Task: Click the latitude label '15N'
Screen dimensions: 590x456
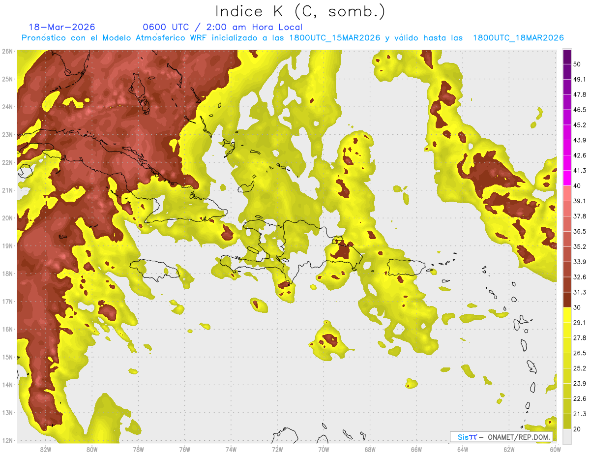Action: click(7, 357)
